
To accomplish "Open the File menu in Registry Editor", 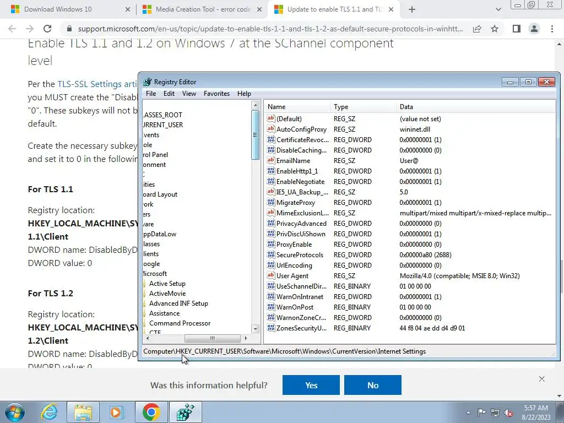I will 151,94.
